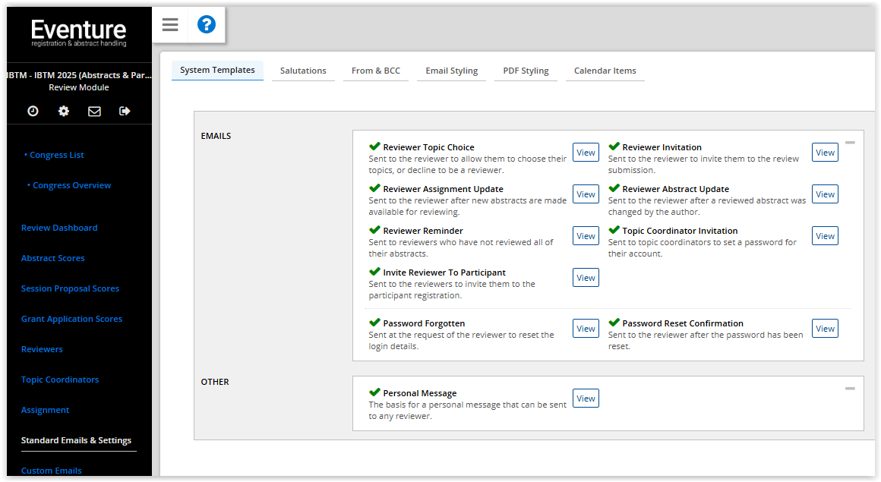The width and height of the screenshot is (881, 482).
Task: View the Reviewer Topic Choice template
Action: click(x=586, y=153)
